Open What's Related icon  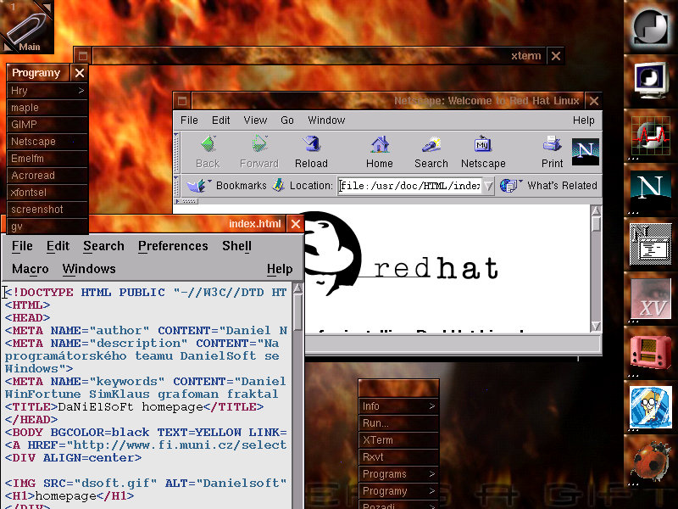click(511, 186)
